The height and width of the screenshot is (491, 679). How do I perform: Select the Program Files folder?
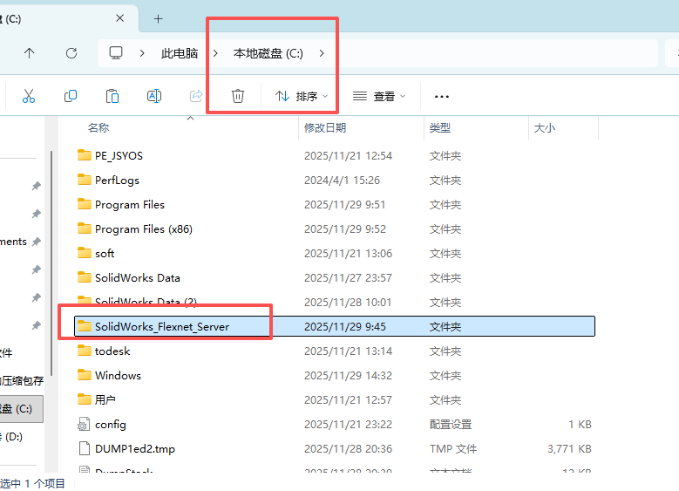tap(335, 205)
